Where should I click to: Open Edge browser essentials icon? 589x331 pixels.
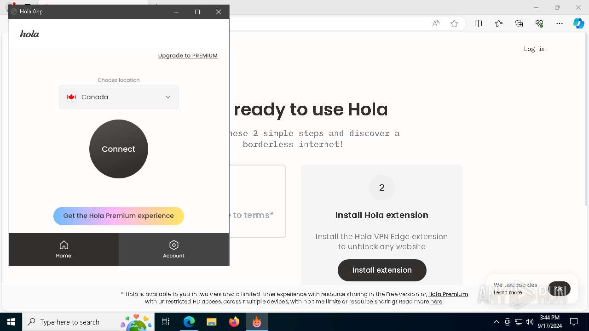point(539,23)
